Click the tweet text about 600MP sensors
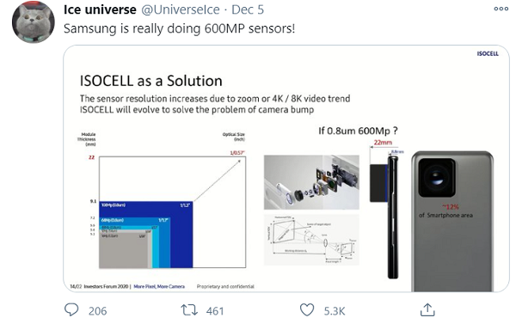 tap(179, 28)
